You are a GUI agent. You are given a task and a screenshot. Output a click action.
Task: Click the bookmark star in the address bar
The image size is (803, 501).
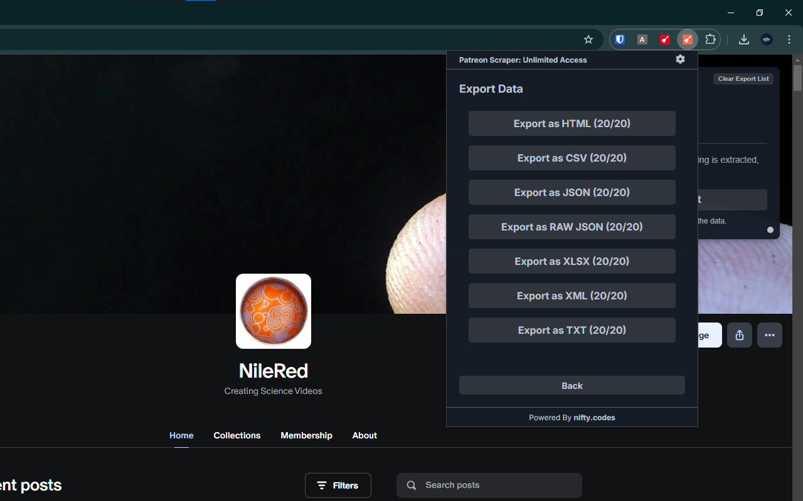click(588, 39)
